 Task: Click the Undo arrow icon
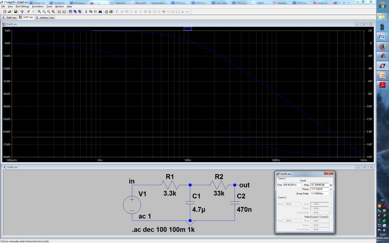click(164, 12)
